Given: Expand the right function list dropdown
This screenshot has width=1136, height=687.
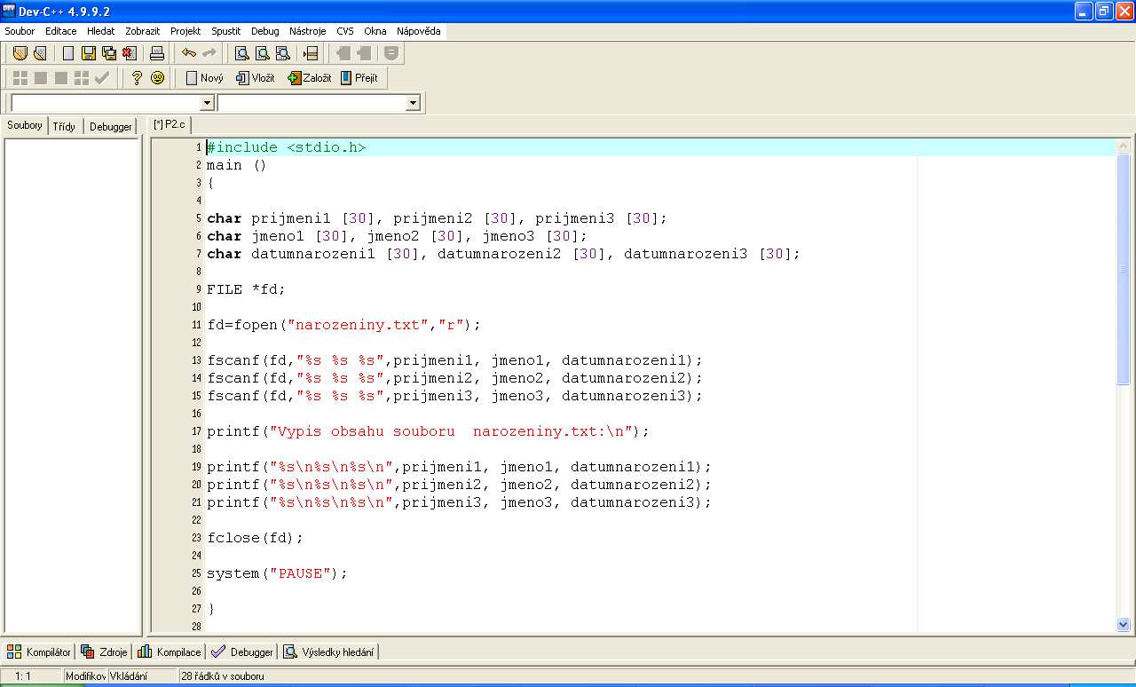Looking at the screenshot, I should coord(413,103).
